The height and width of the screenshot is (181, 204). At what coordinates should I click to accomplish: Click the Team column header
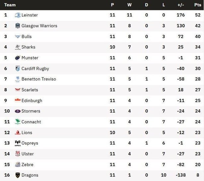(x=10, y=5)
